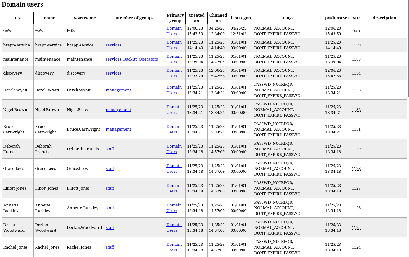
Task: Select the Bruce.Cartwright SAM name cell
Action: [85, 129]
